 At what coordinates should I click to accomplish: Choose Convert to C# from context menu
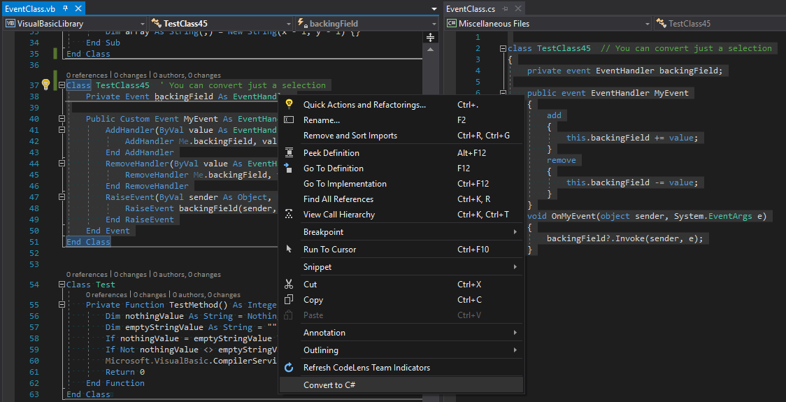[x=331, y=385]
